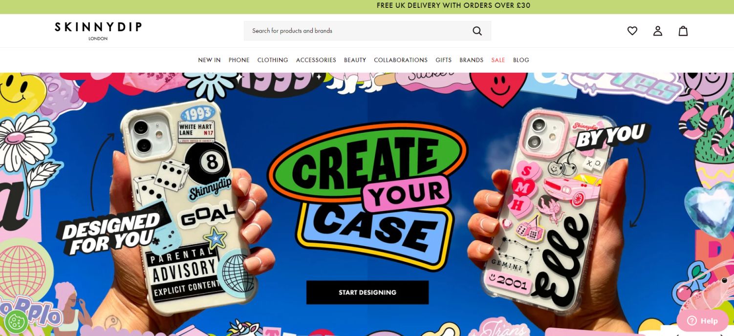Open the wishlist heart icon

coord(632,31)
